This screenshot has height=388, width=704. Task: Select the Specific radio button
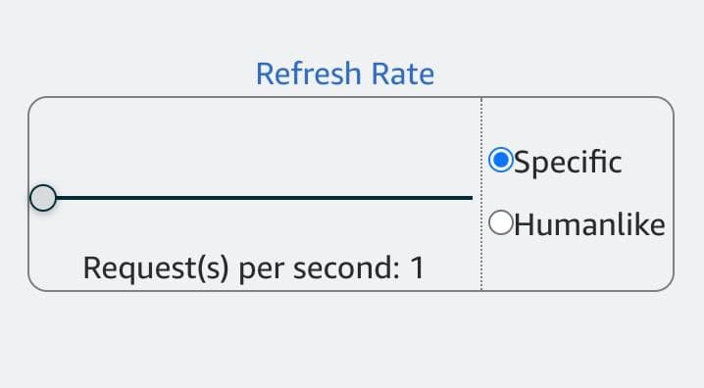tap(501, 160)
